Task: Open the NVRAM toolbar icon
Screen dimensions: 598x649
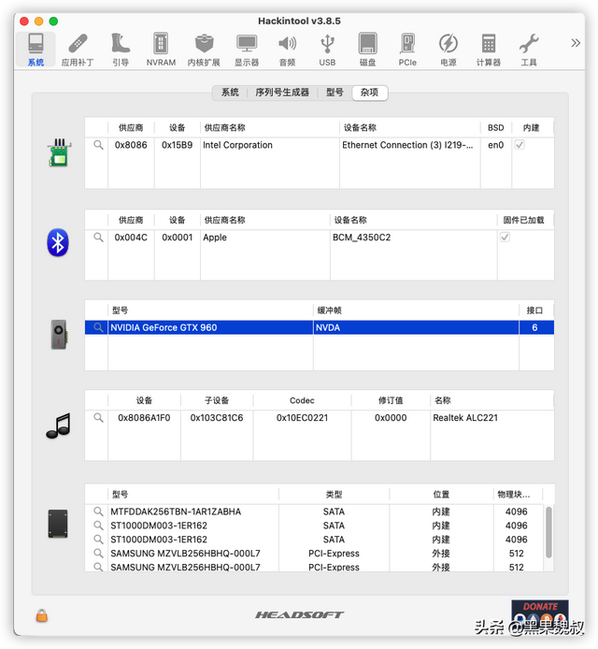Action: tap(161, 50)
